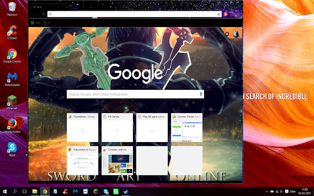Click the Google logo on the new tab page

tap(135, 74)
